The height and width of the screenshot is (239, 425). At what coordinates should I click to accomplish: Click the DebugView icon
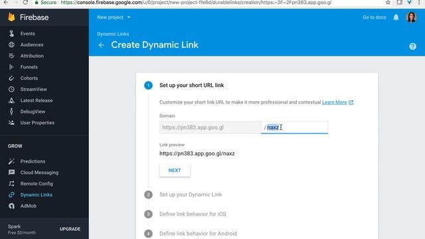pyautogui.click(x=11, y=112)
